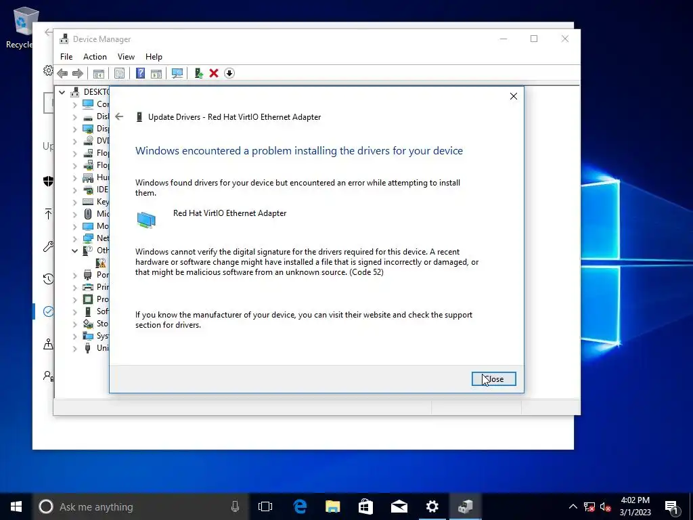693x520 pixels.
Task: Expand the Universal Serial Bus (Uni...) chevron
Action: tap(74, 349)
